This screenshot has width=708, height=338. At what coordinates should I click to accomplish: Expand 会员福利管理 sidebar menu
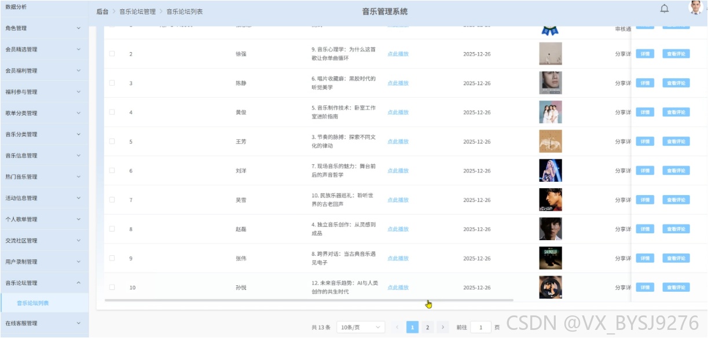44,71
